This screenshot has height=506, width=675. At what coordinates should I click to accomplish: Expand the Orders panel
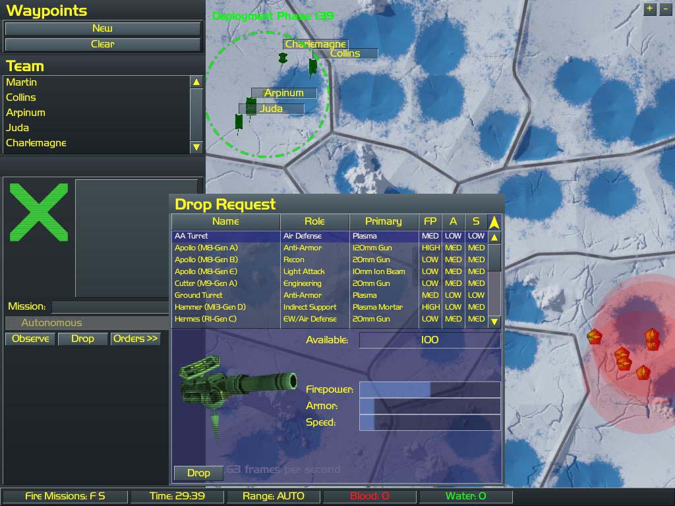[135, 338]
